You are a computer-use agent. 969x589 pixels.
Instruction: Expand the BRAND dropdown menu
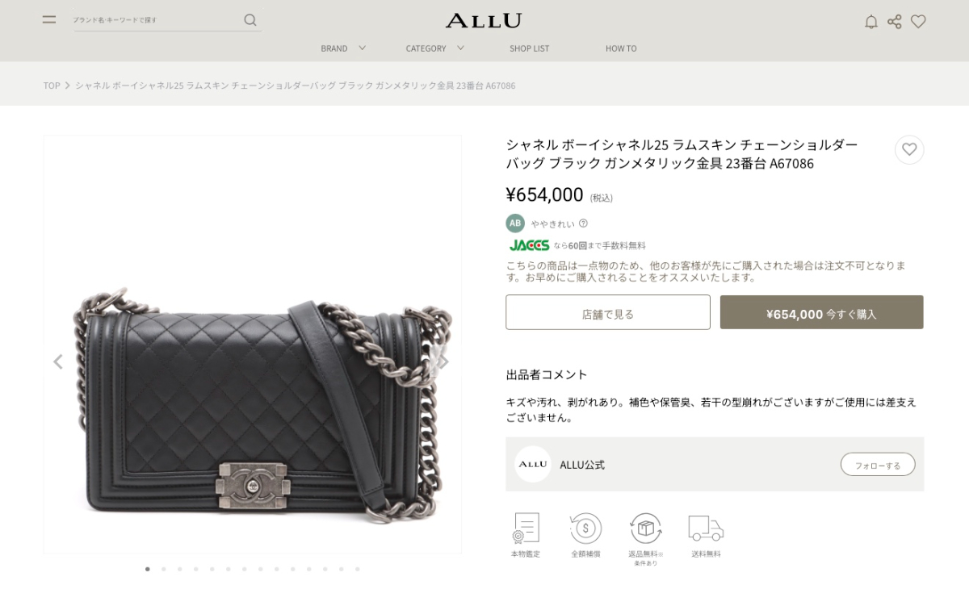(x=343, y=48)
